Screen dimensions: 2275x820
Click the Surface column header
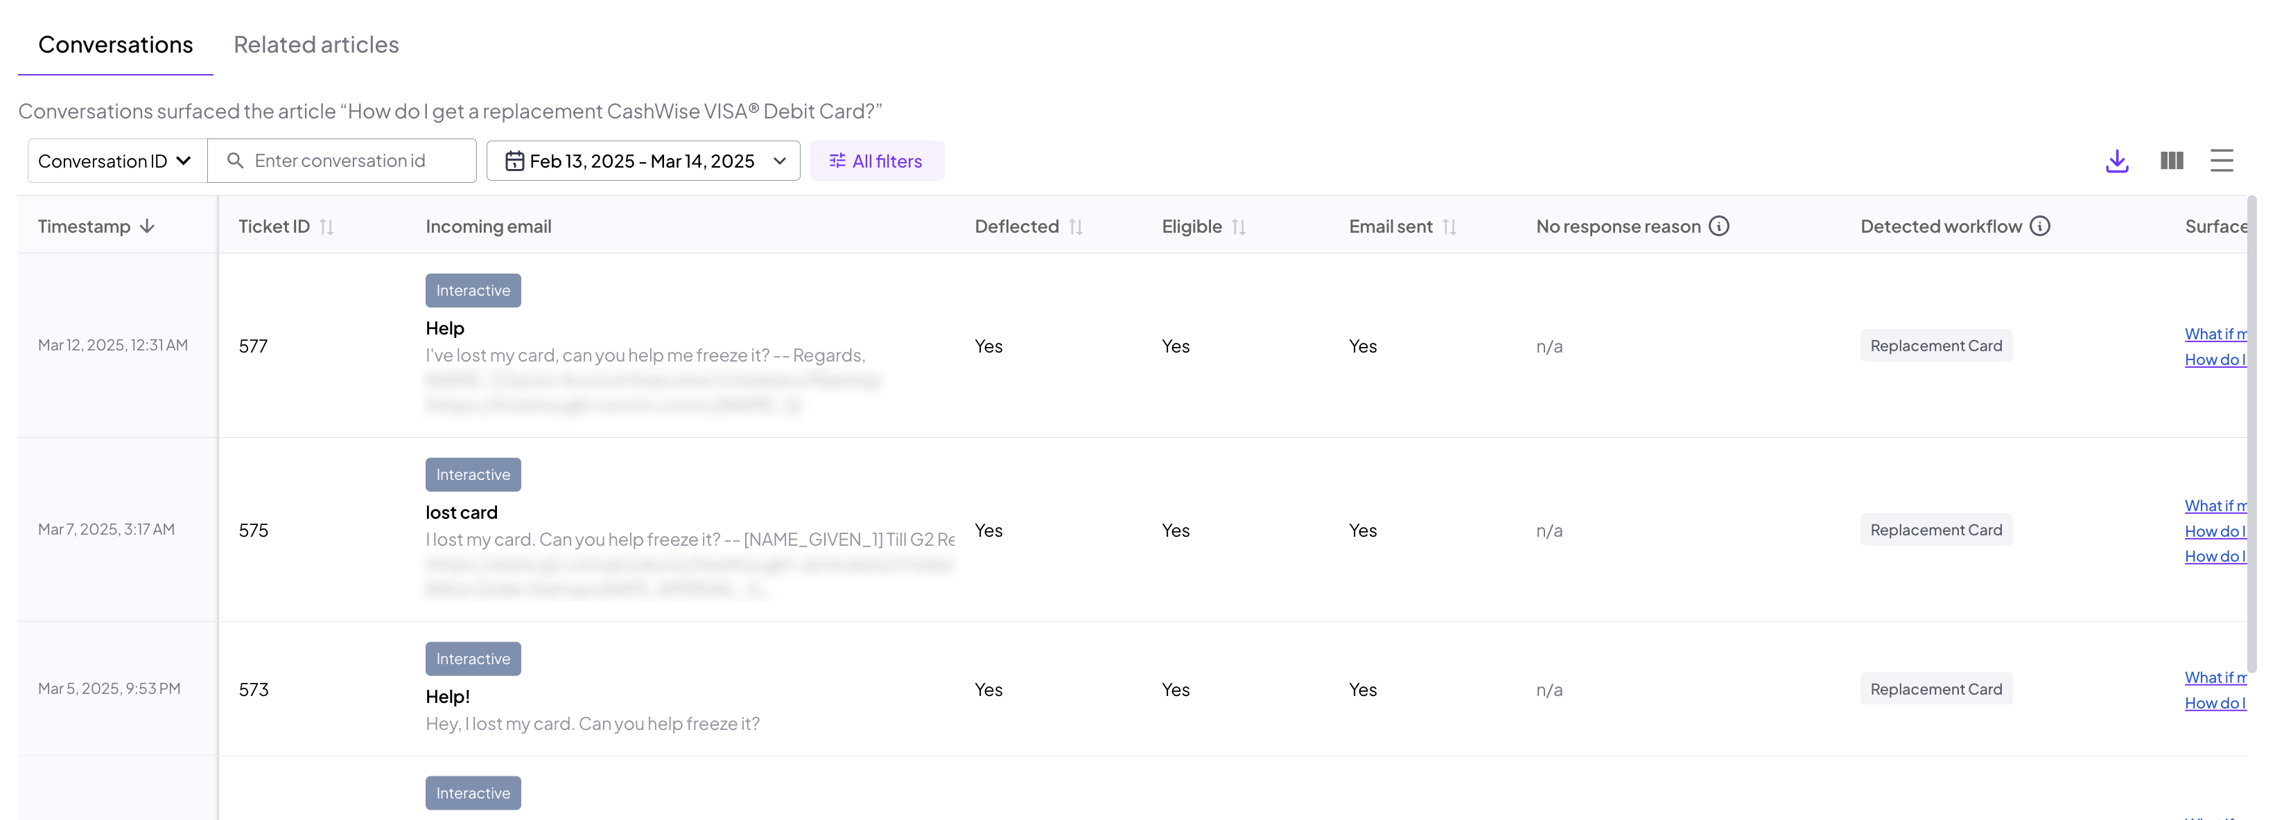point(2215,226)
